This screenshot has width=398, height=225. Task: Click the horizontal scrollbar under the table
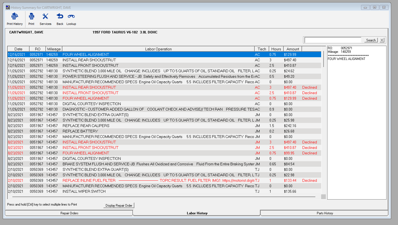click(164, 197)
